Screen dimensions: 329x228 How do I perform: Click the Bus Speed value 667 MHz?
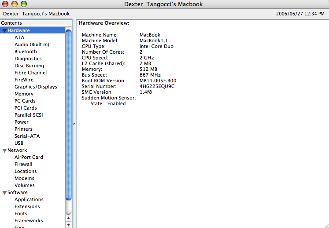tap(150, 75)
